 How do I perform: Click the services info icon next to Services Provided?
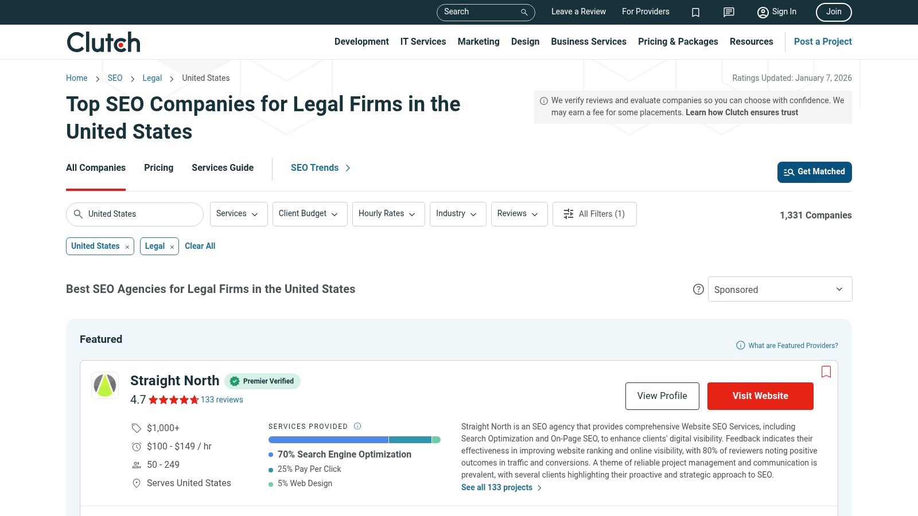click(357, 426)
